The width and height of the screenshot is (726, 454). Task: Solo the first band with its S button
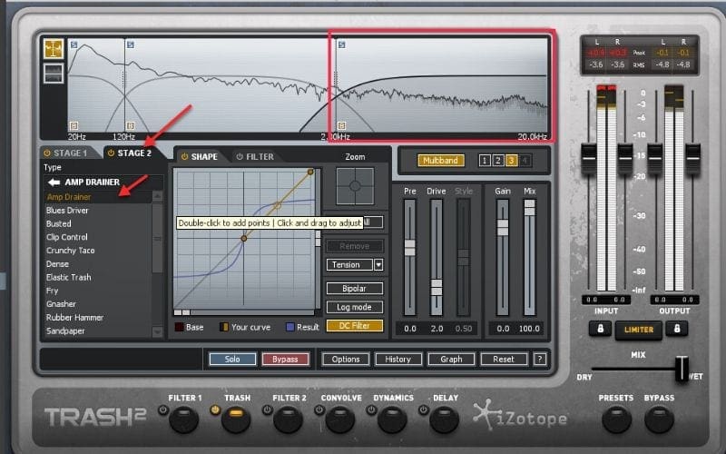tap(74, 44)
